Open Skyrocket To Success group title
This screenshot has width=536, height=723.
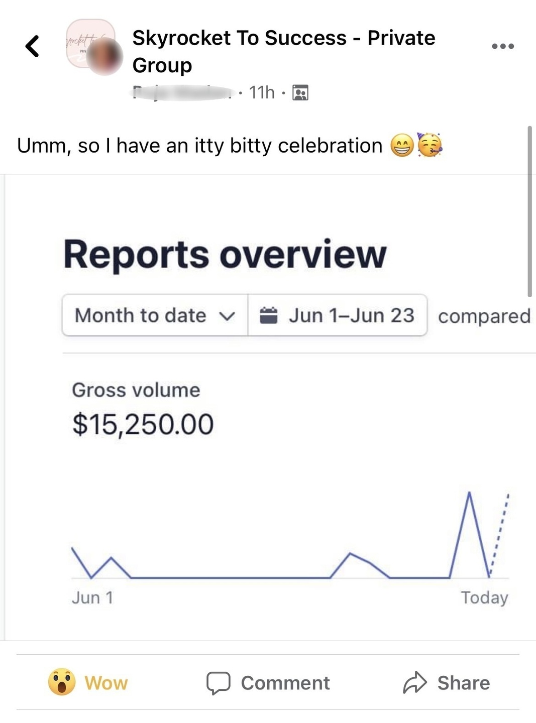(x=283, y=51)
